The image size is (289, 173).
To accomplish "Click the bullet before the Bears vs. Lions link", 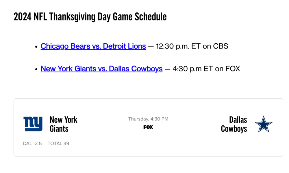I will click(36, 47).
